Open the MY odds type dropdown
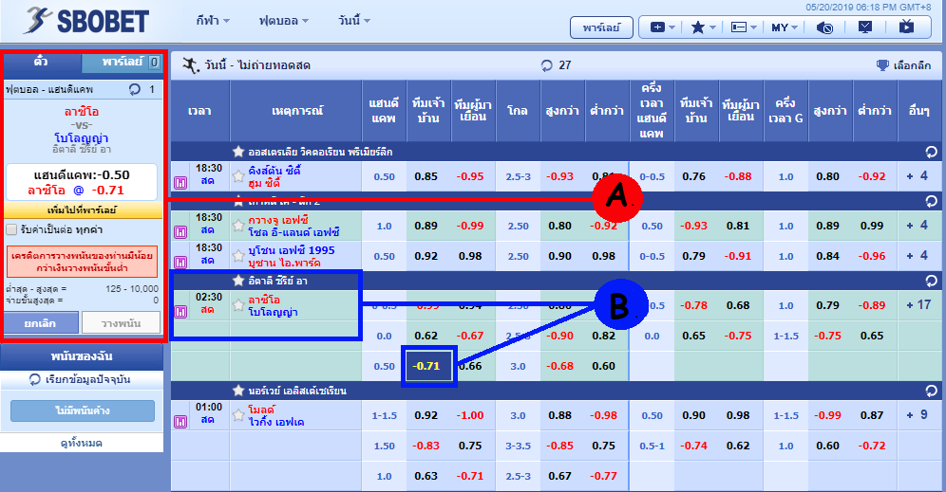Screen dimensions: 946x492 tap(785, 27)
